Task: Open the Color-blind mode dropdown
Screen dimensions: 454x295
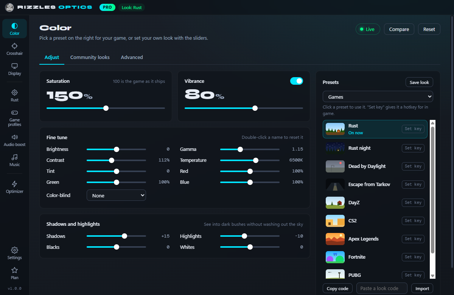Action: pos(116,196)
